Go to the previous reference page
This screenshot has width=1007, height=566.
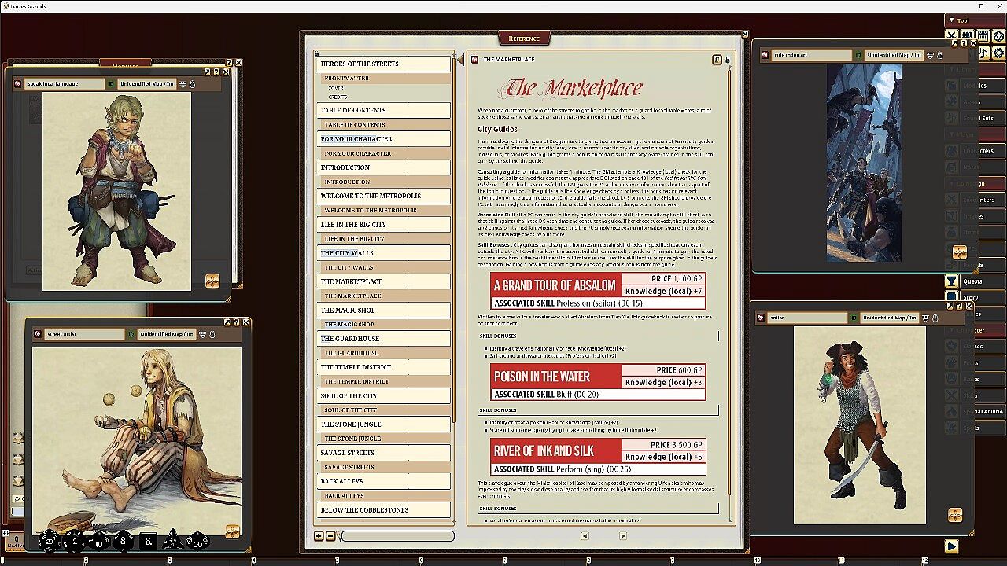click(x=585, y=536)
